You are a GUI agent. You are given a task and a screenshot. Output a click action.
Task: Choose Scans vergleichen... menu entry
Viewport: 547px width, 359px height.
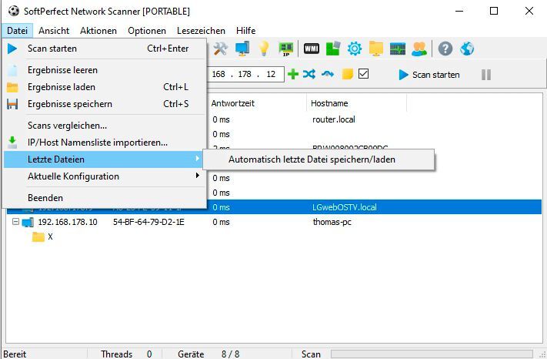(105, 126)
